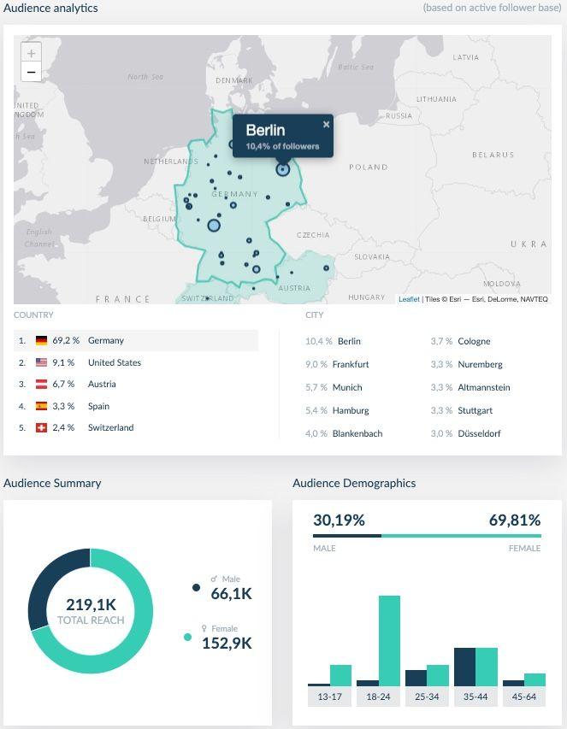Click the 25-34 age label
This screenshot has width=567, height=729.
click(x=427, y=697)
